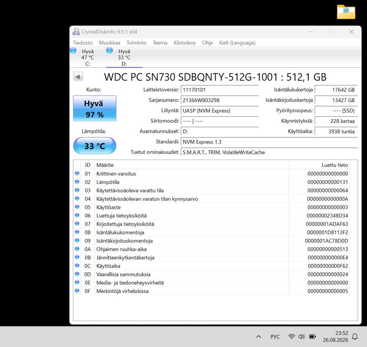Open the desktop folder icon
Viewport: 367px width, 347px height.
(x=346, y=12)
